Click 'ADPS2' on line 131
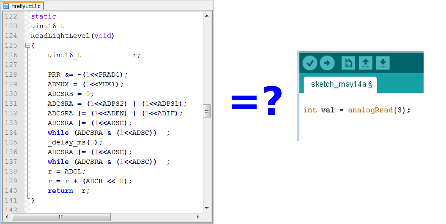The width and height of the screenshot is (446, 224). 113,104
